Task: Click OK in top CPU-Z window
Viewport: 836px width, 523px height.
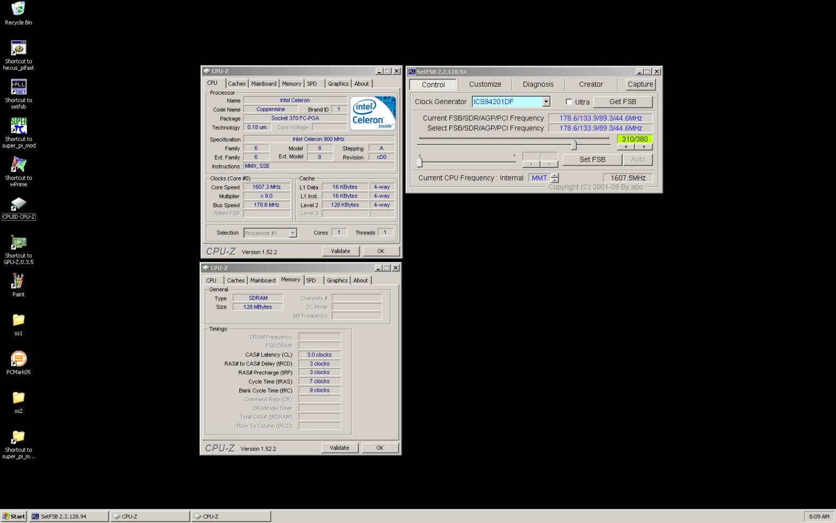Action: pos(381,251)
